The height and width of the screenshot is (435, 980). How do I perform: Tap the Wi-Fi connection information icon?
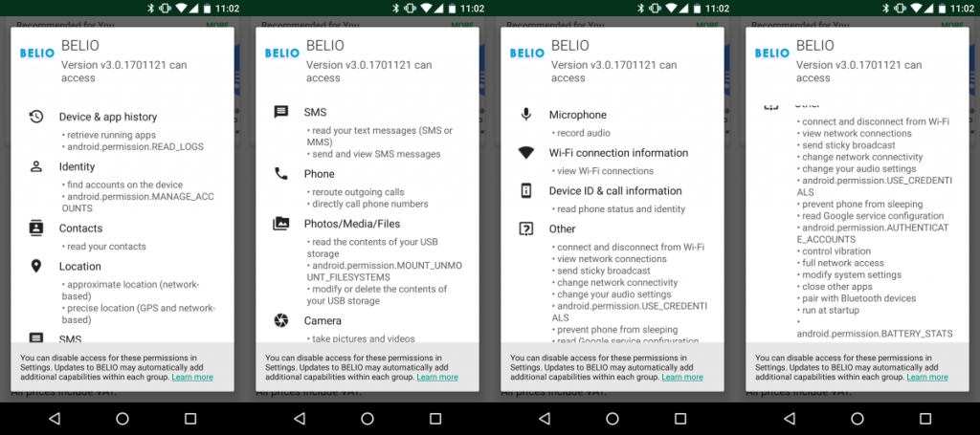click(526, 153)
